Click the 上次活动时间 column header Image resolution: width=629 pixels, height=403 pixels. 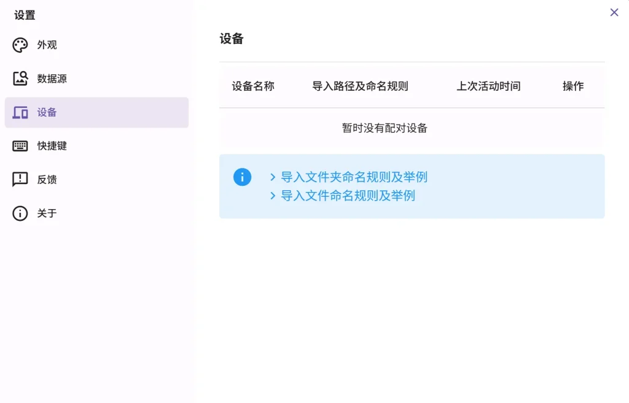488,86
